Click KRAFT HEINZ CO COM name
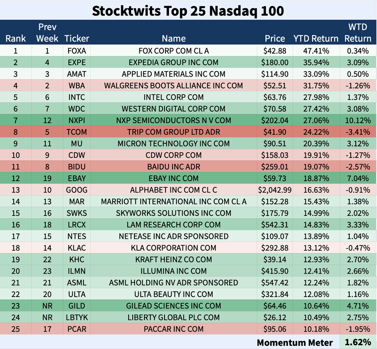 click(173, 259)
